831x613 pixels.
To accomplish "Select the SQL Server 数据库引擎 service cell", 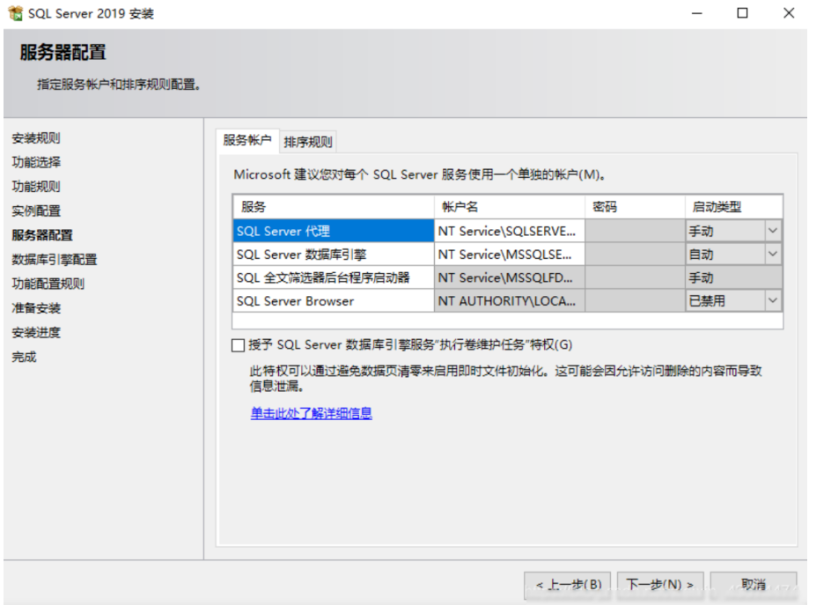I will click(x=334, y=254).
